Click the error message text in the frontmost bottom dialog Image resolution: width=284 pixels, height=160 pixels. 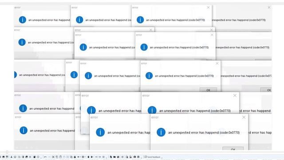tap(204, 132)
